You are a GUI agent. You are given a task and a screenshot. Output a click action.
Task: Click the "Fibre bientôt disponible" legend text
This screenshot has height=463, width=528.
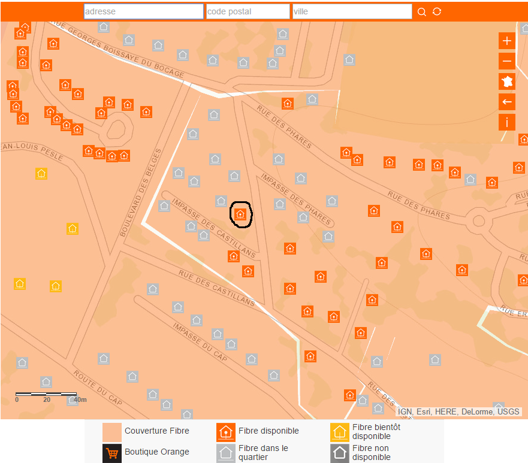(x=376, y=432)
